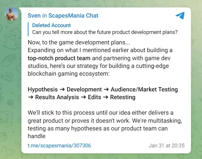Click the Audience/Market Testing text
The height and width of the screenshot is (159, 202).
[144, 89]
